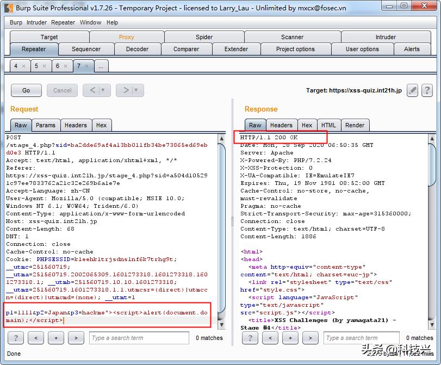Click response search next match arrow
The image size is (441, 365).
pyautogui.click(x=310, y=338)
